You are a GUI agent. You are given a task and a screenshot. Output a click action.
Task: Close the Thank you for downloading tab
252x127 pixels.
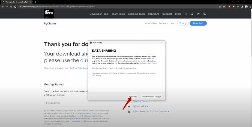30,2
